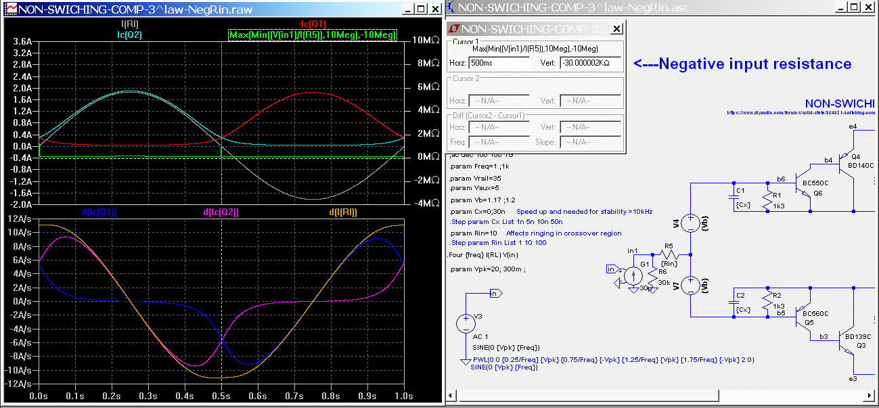
Task: Click the cursor dialog title icon
Action: click(x=455, y=29)
